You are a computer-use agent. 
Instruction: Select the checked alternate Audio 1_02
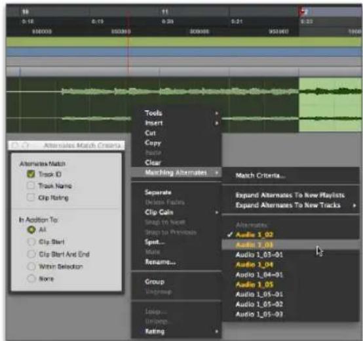[290, 235]
